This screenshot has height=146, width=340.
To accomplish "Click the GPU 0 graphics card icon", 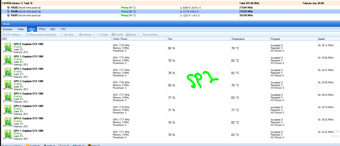I will (8, 48).
